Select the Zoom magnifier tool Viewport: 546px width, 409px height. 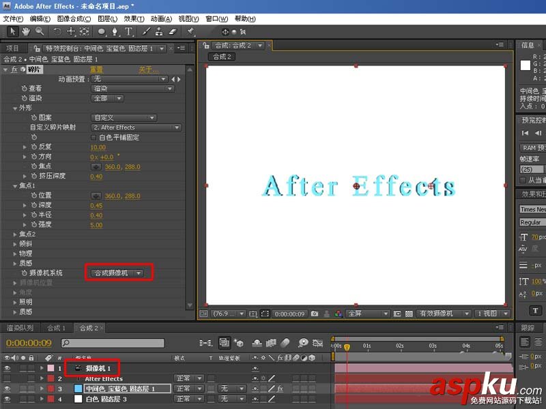pos(40,31)
